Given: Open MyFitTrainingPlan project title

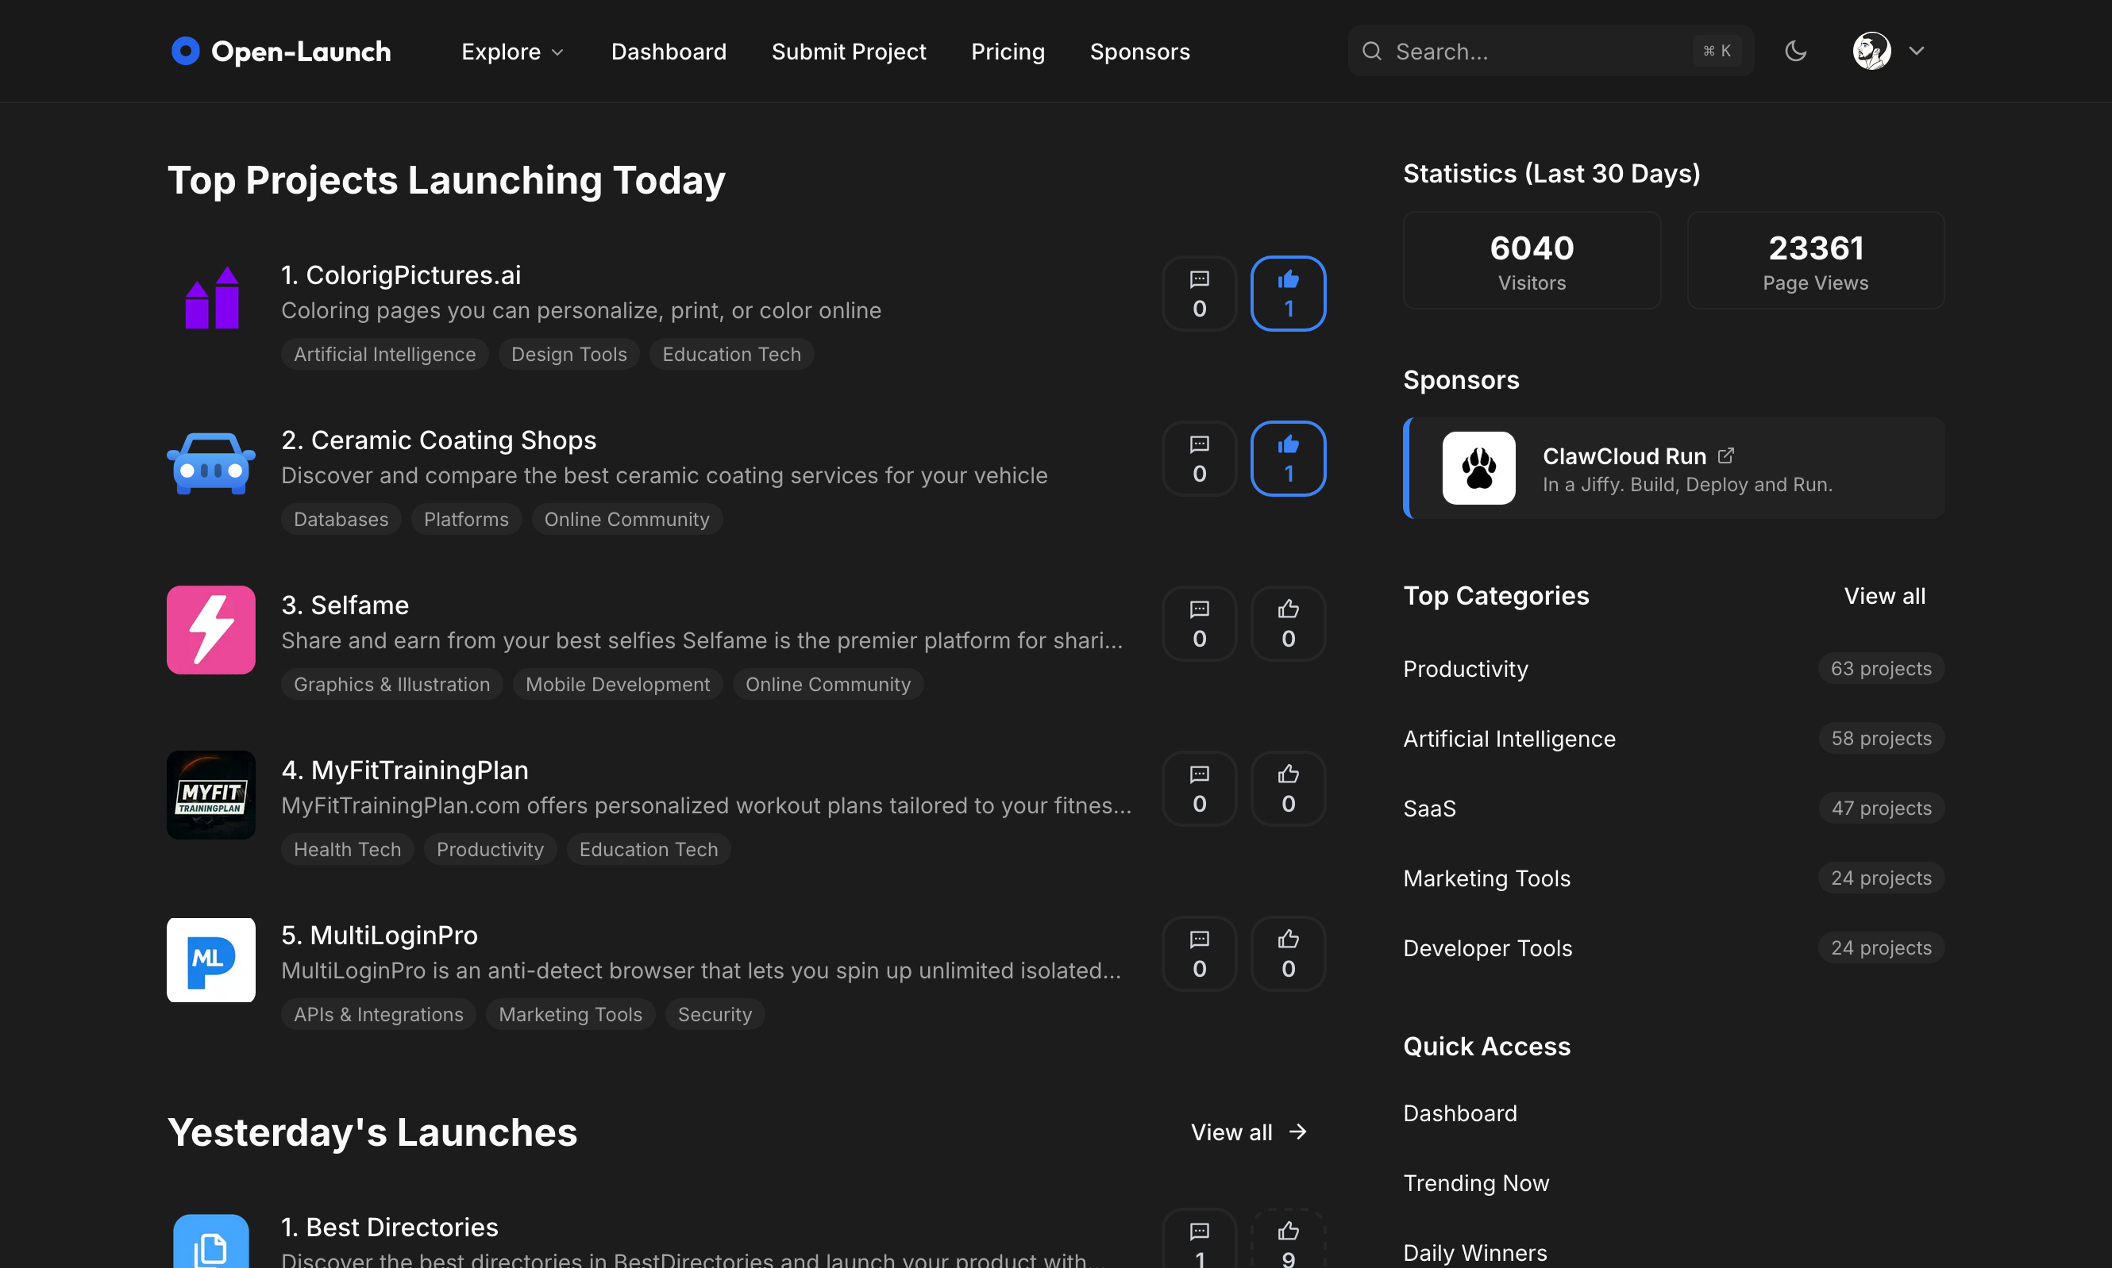Looking at the screenshot, I should 405,770.
